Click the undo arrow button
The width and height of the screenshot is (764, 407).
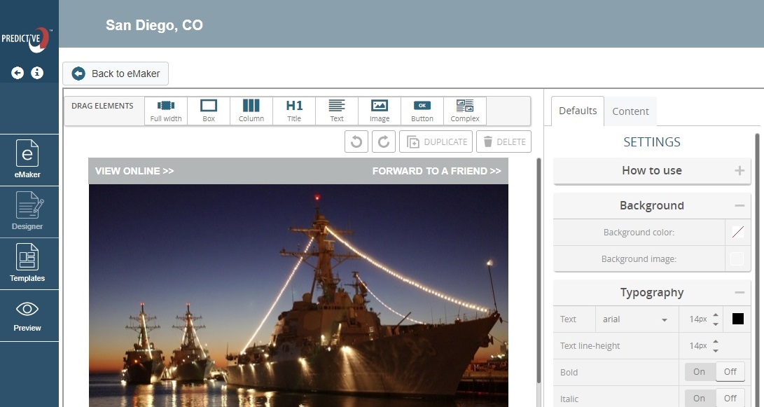(356, 142)
